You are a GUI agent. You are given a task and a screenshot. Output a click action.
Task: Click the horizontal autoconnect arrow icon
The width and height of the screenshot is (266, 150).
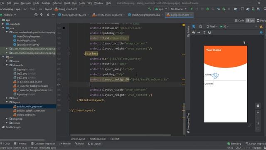pos(199,32)
